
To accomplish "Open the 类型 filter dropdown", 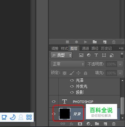I will tap(61, 55).
